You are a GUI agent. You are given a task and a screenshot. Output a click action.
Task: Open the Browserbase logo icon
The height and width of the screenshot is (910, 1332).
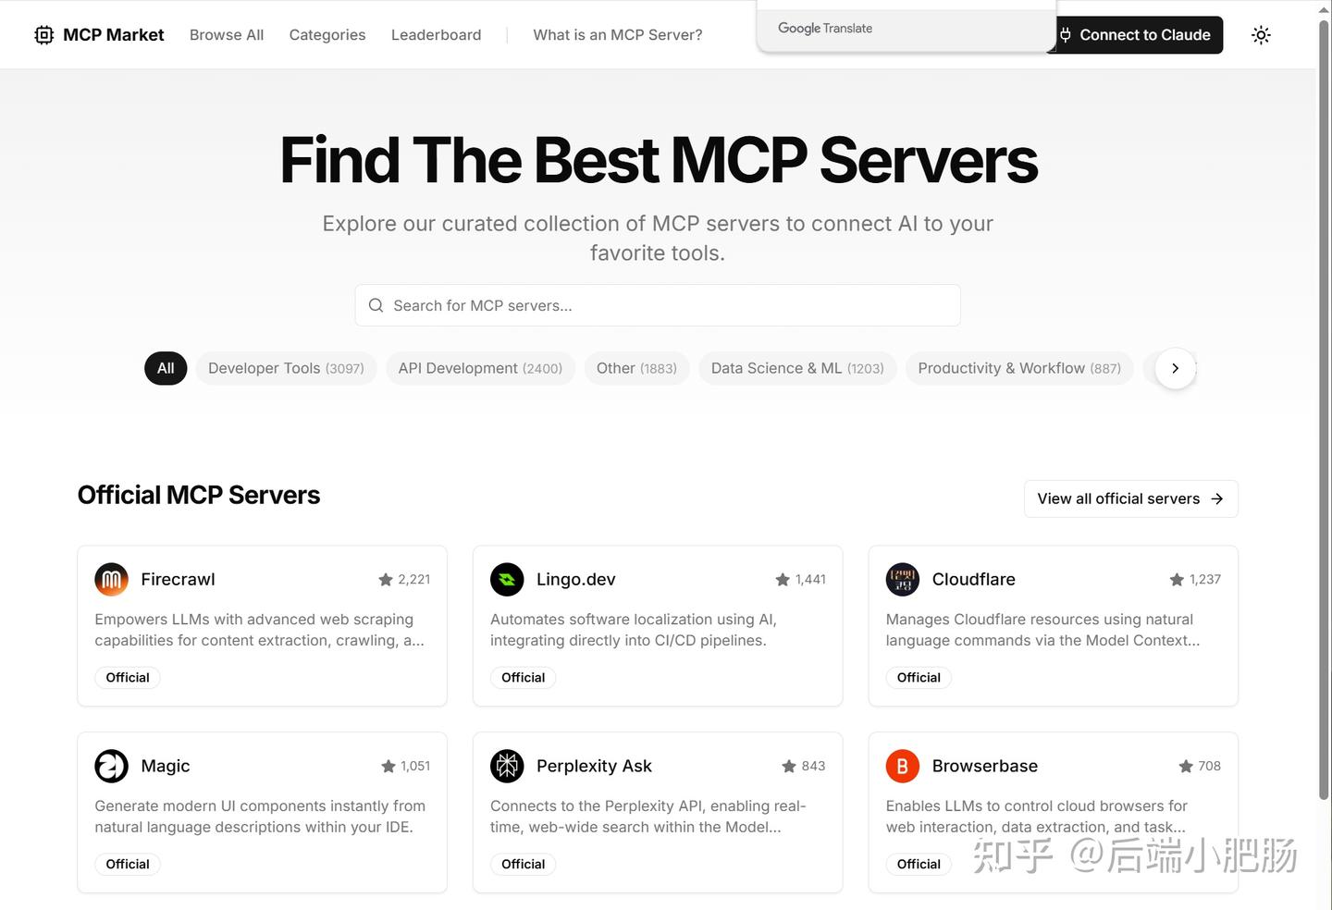(903, 767)
